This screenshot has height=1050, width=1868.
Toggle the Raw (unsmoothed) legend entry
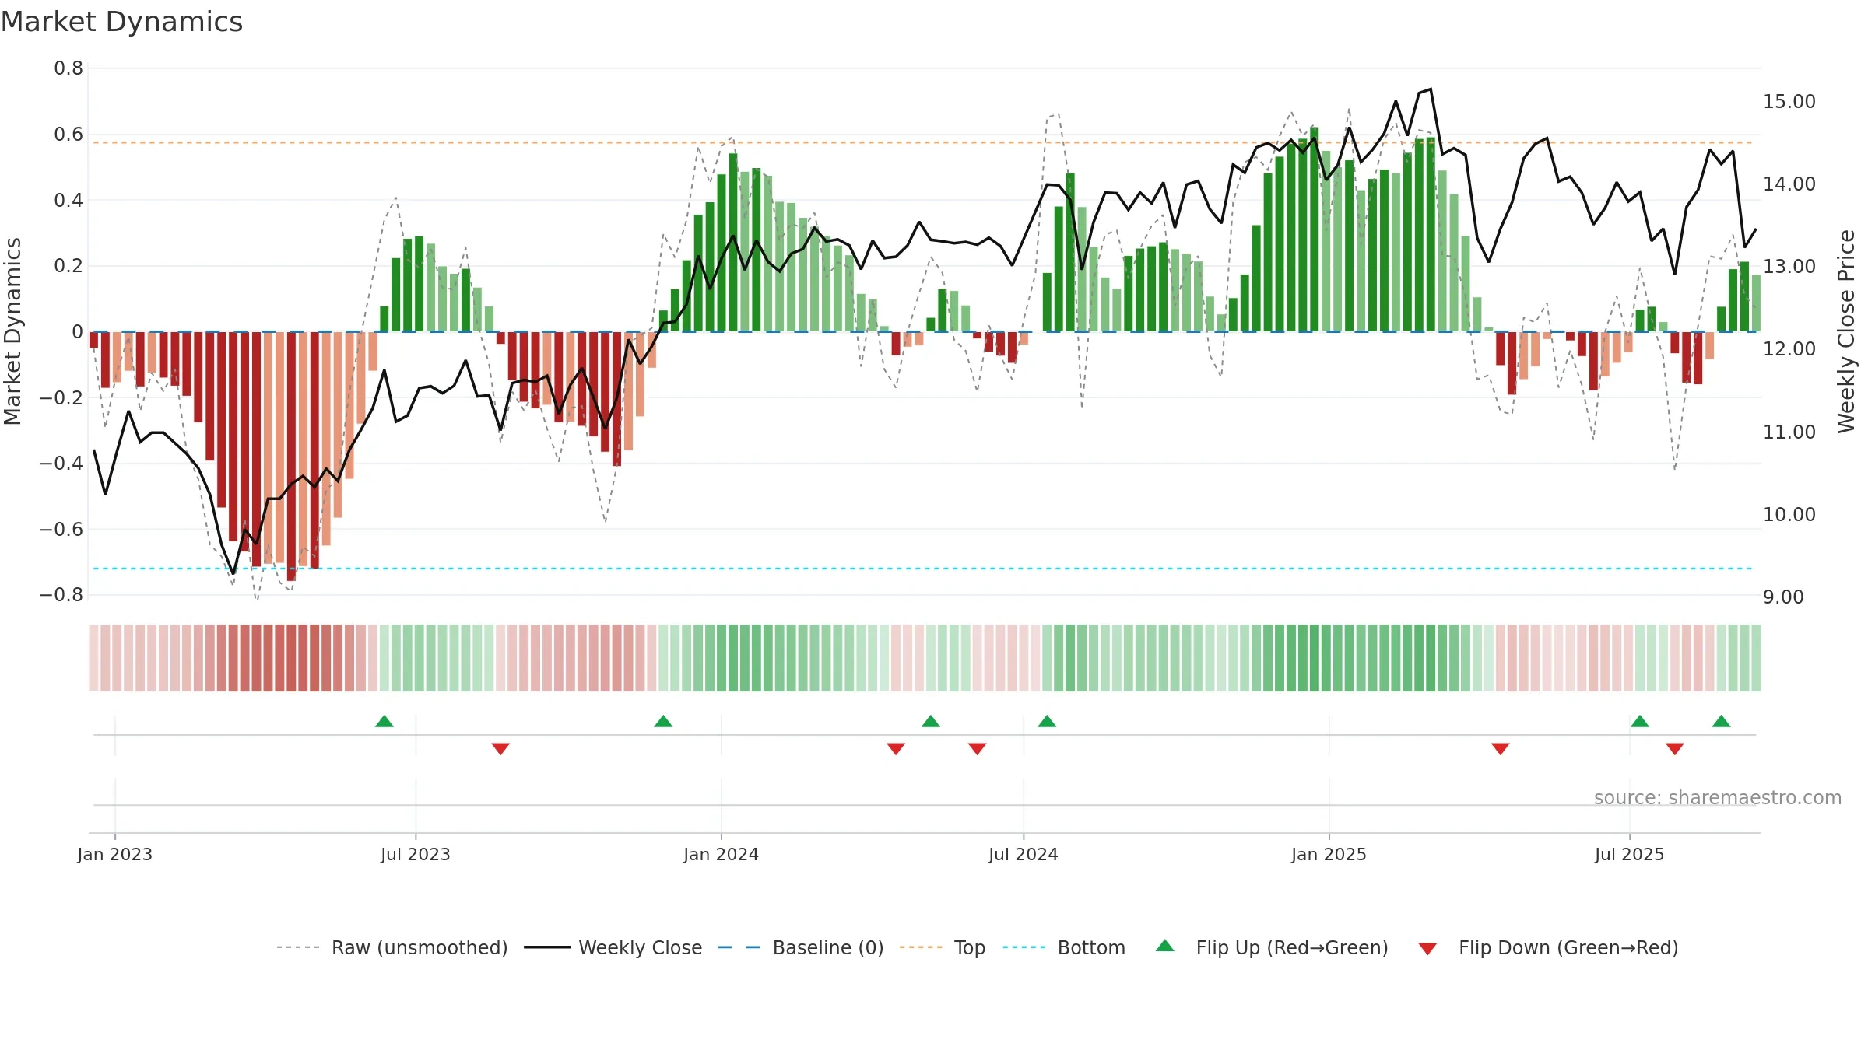click(x=392, y=947)
